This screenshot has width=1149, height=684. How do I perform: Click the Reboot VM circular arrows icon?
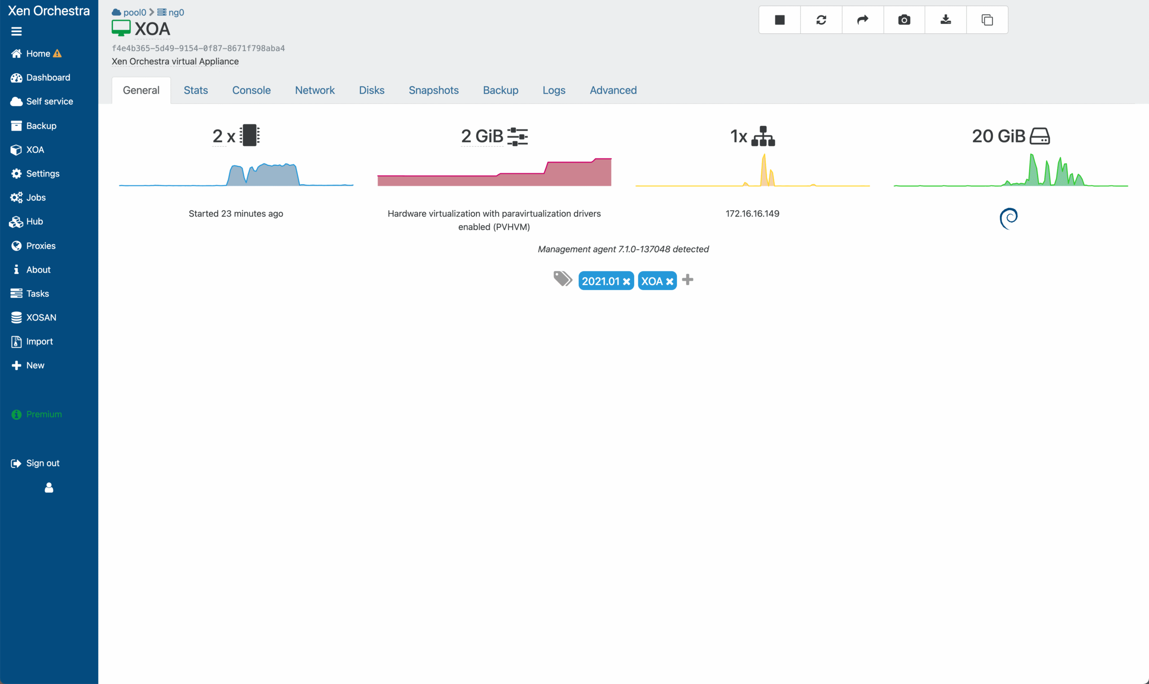click(x=821, y=20)
